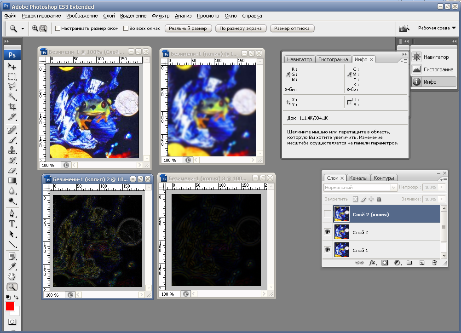This screenshot has height=333, width=461.
Task: Select the Horizontal Type tool
Action: (12, 224)
